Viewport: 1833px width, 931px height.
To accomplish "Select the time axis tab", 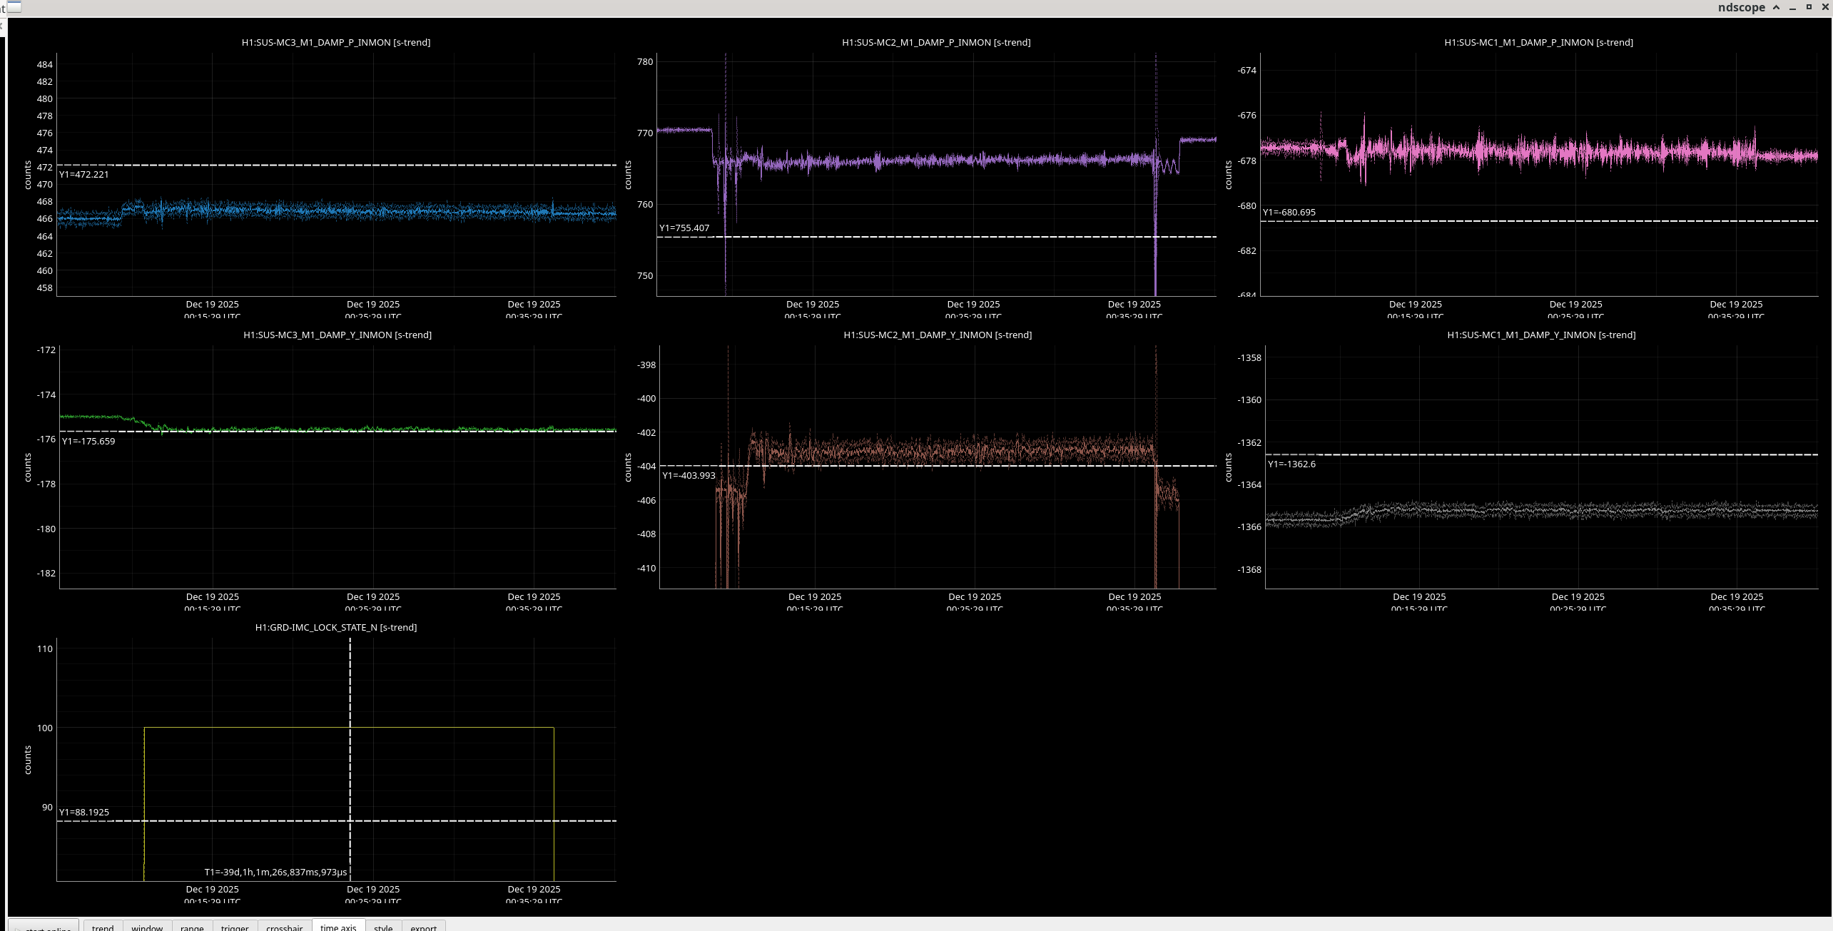I will (x=338, y=927).
